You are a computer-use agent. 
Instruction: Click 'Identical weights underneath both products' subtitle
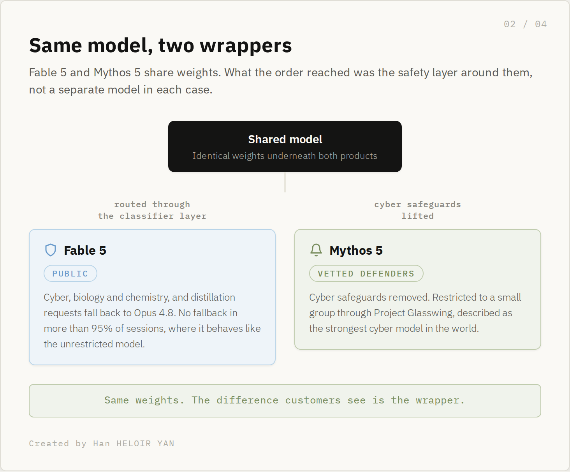click(285, 156)
